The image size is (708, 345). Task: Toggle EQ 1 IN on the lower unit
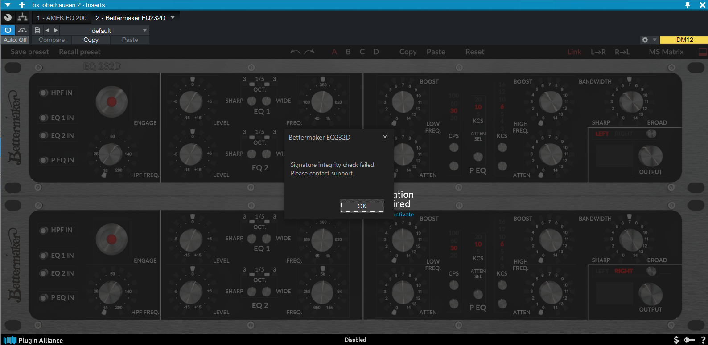(44, 256)
